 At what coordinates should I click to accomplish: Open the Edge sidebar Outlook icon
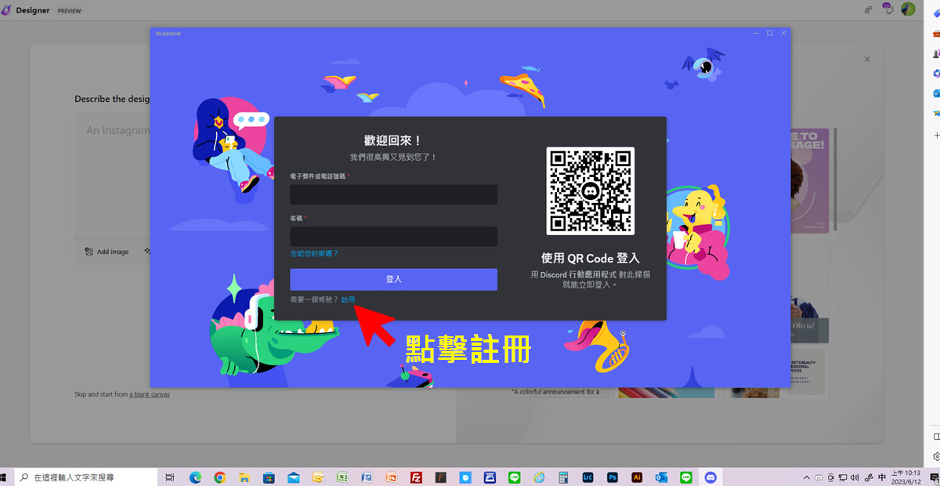pos(936,93)
